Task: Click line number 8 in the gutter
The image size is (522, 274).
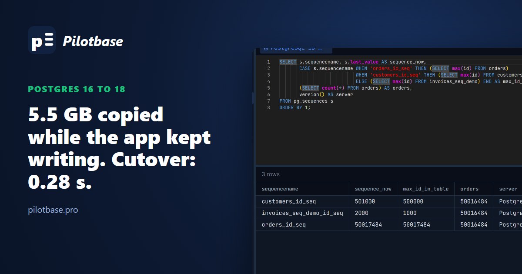Action: [x=269, y=107]
